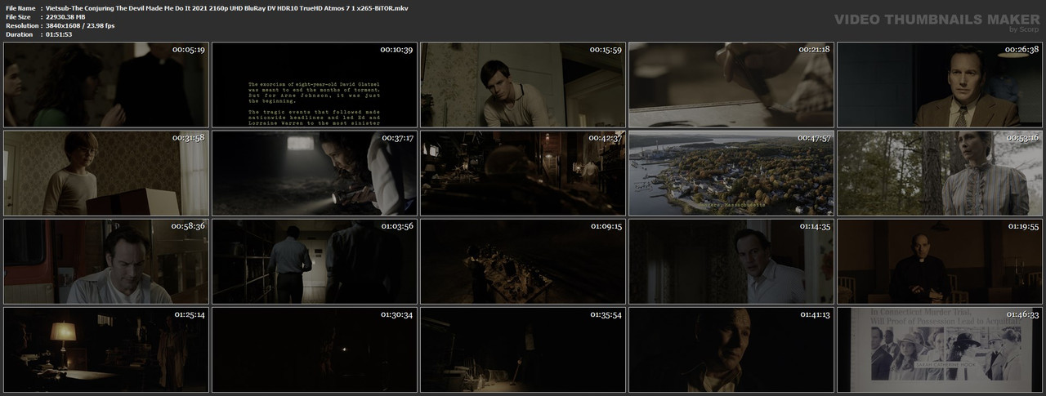Open the thumbnail at 00:05:19

coord(106,85)
